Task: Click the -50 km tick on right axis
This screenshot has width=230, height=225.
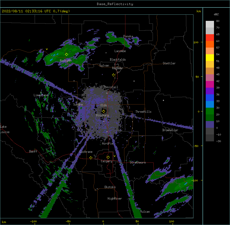Action: [x=196, y=146]
